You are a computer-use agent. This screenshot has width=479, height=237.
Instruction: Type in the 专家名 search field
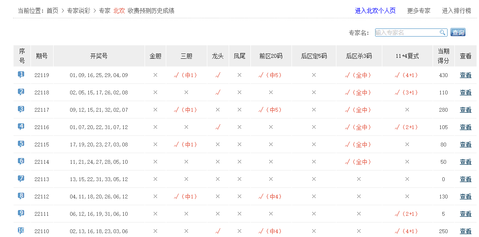coord(407,32)
